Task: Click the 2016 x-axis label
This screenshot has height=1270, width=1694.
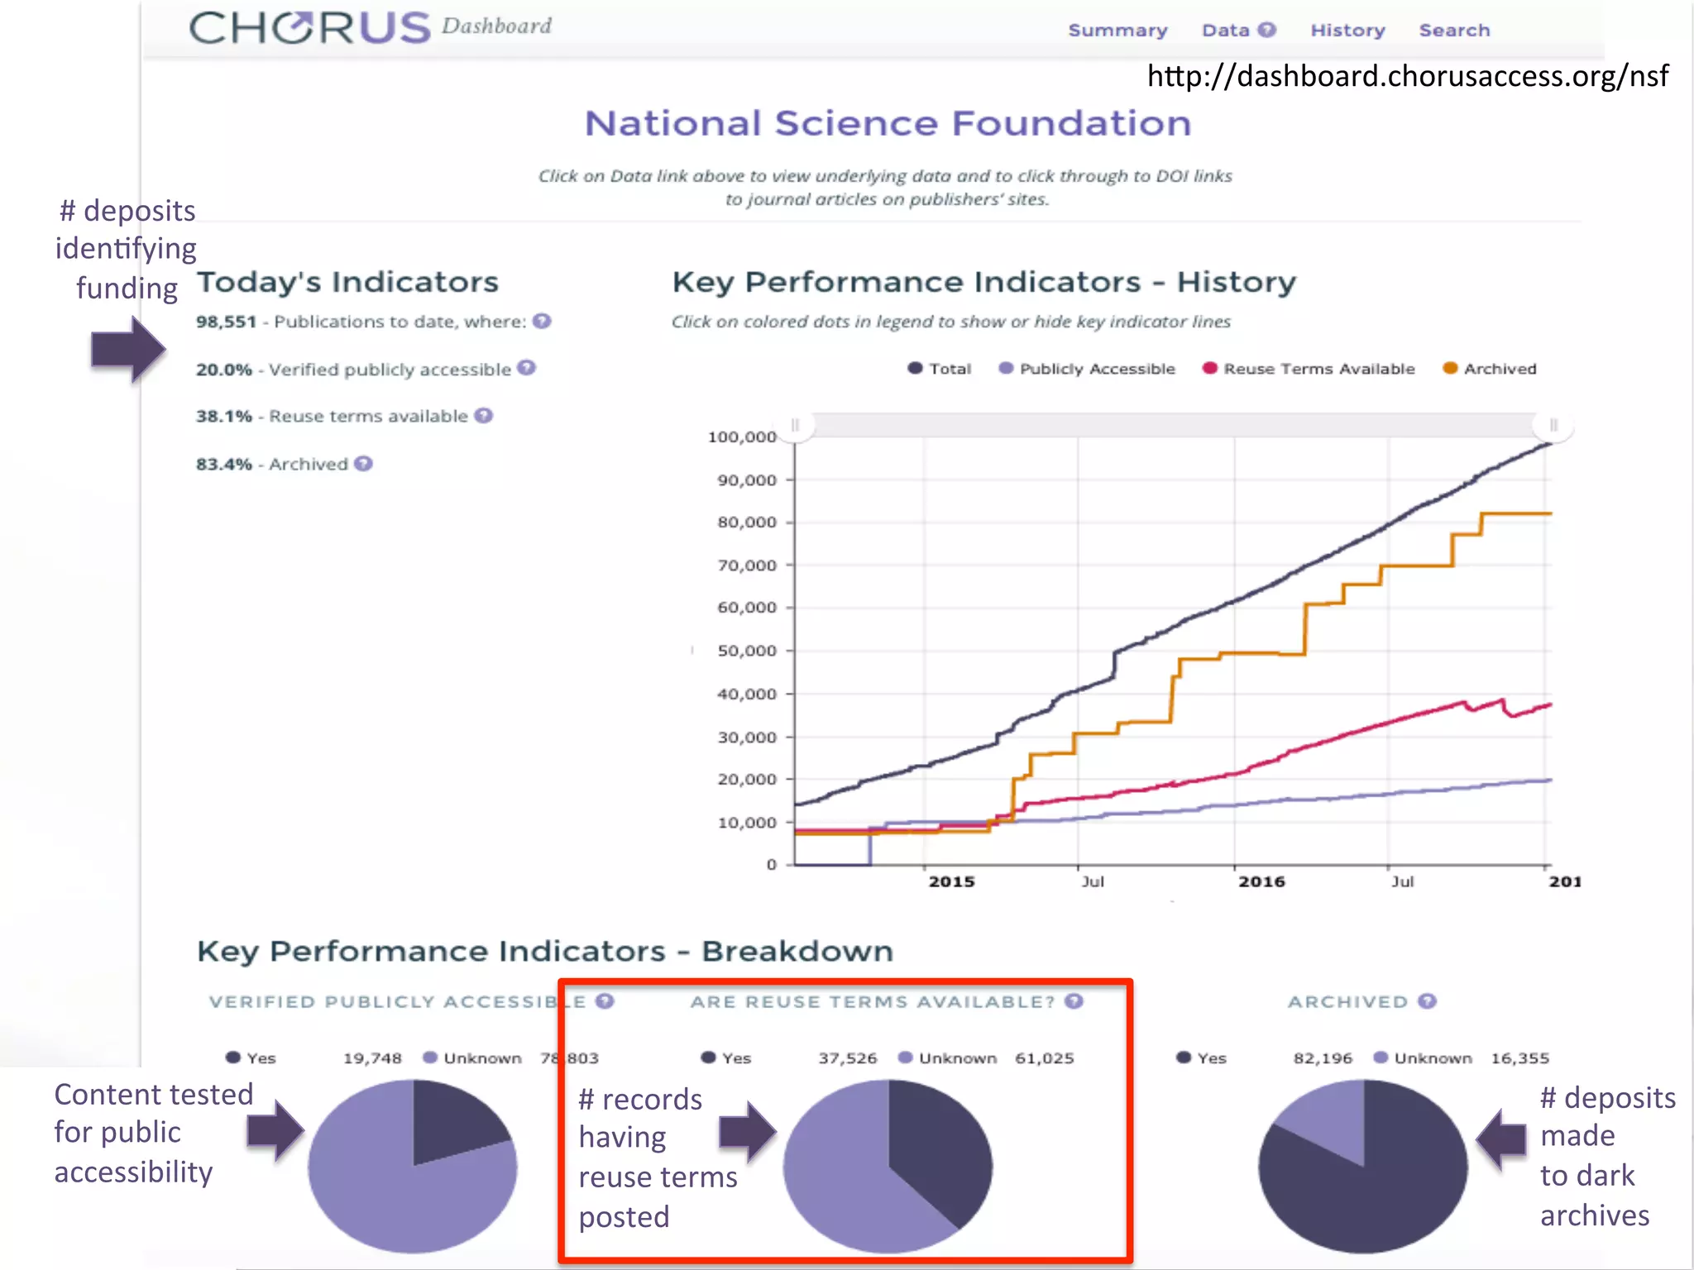Action: (1261, 881)
